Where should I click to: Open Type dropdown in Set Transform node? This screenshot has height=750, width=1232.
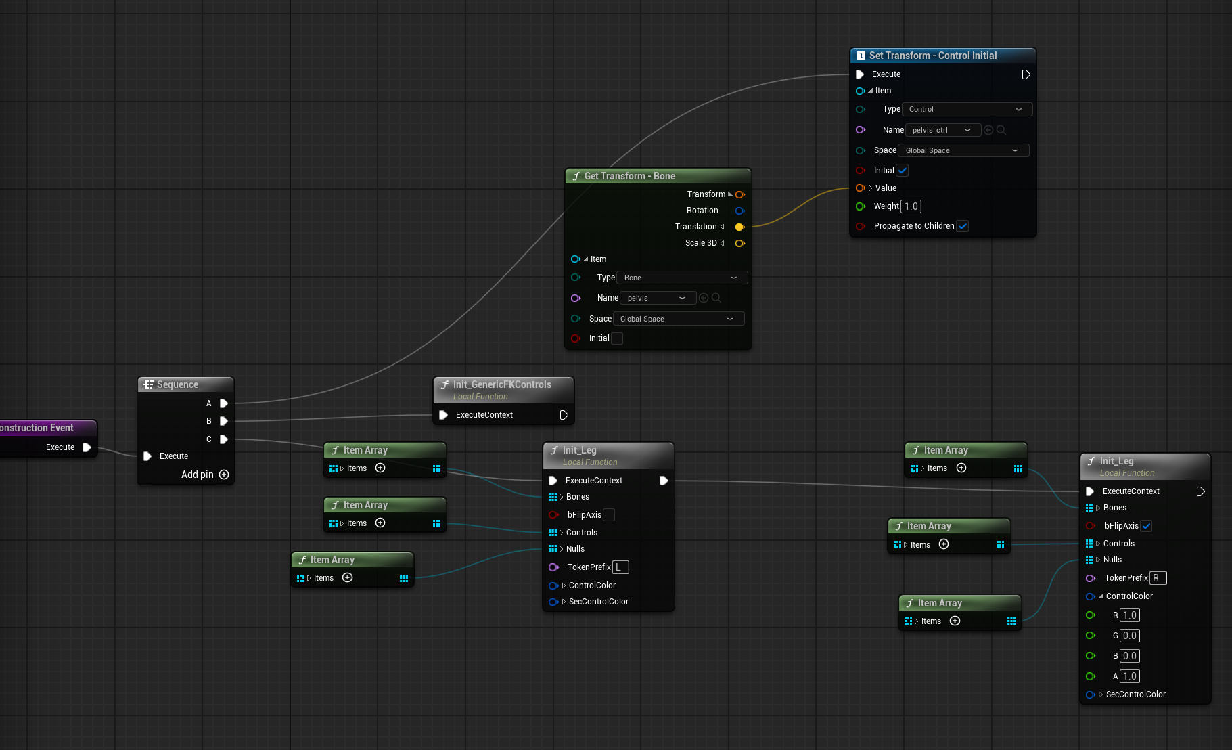pos(967,109)
